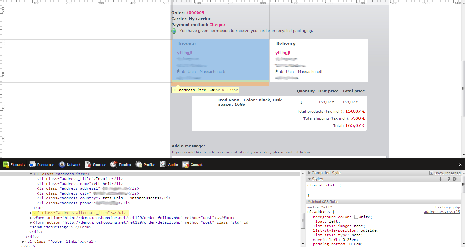
Task: Click the Audits magnifier icon
Action: coord(163,164)
